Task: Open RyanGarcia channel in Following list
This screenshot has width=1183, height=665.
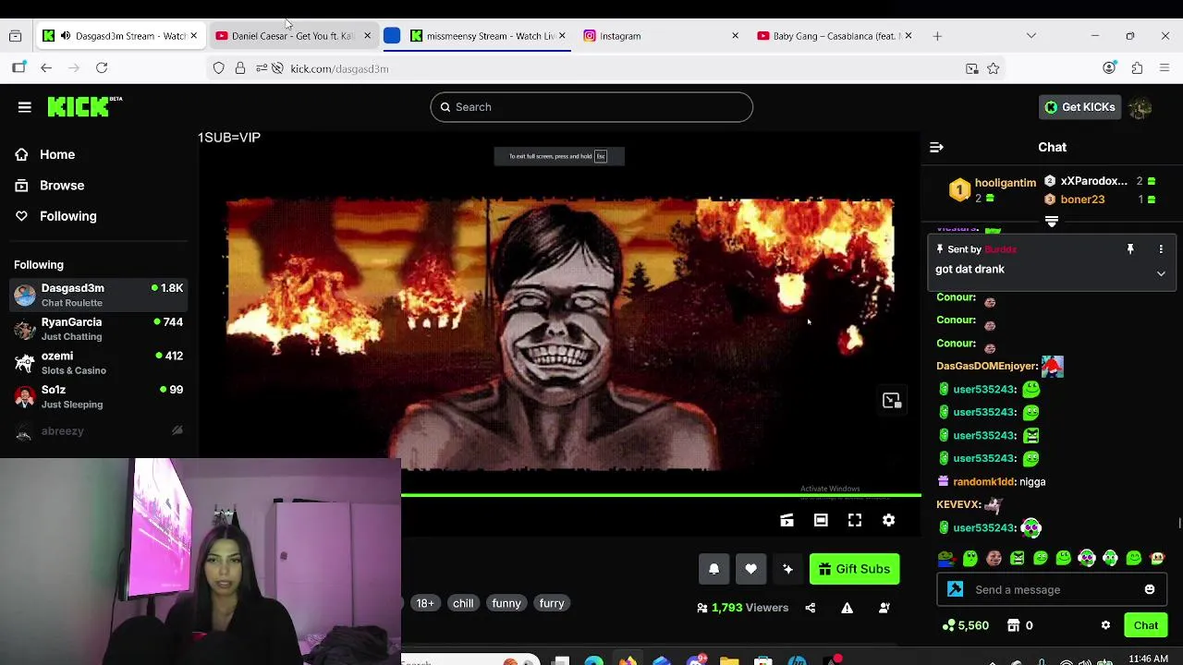Action: 99,329
